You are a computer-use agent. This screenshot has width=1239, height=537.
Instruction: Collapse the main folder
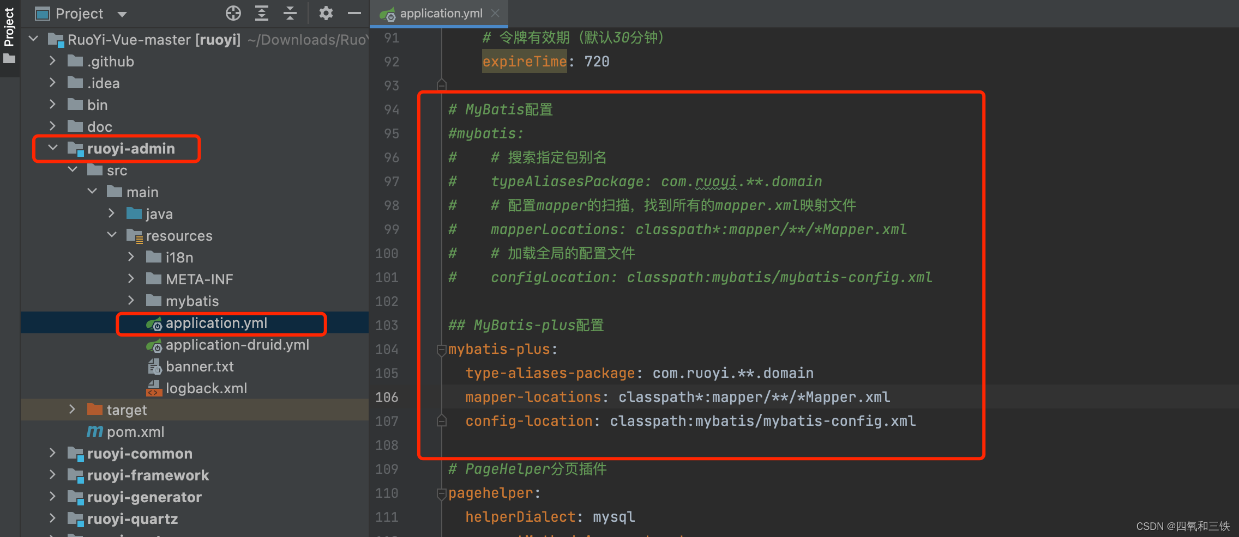tap(92, 192)
